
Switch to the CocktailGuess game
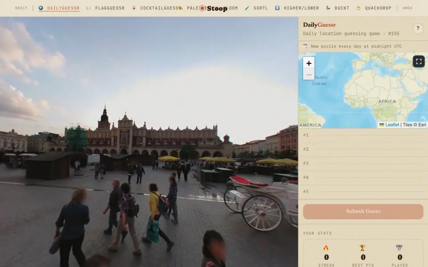(x=155, y=8)
